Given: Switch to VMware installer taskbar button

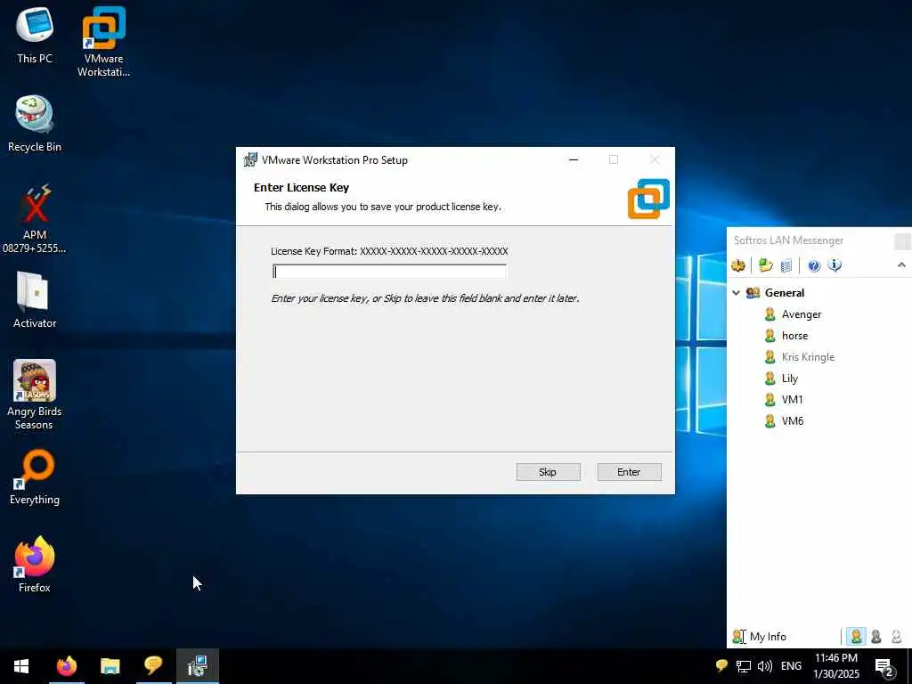Looking at the screenshot, I should (x=197, y=666).
